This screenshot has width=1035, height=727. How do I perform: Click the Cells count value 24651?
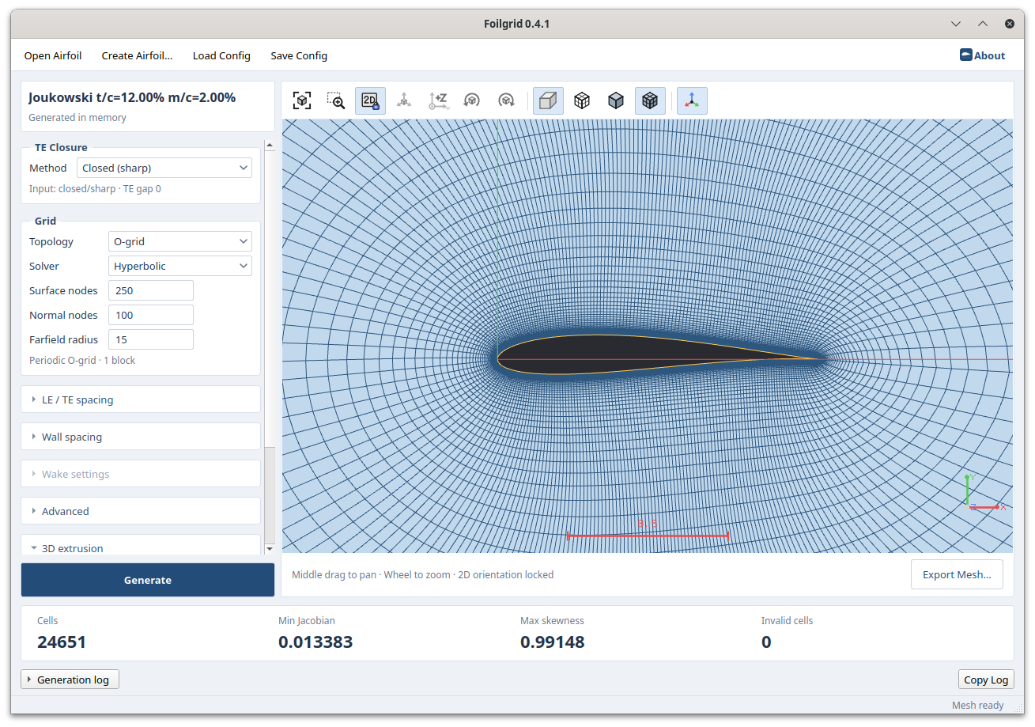[x=62, y=642]
